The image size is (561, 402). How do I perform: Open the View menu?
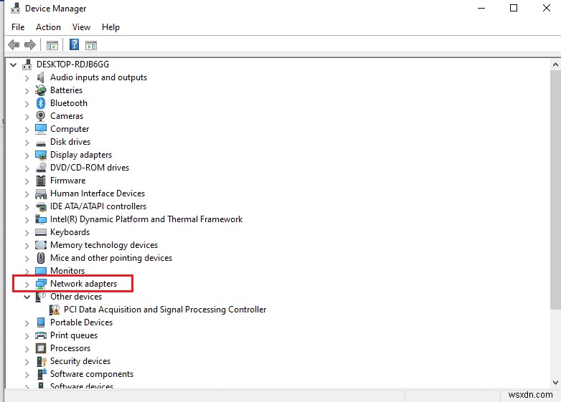[81, 27]
